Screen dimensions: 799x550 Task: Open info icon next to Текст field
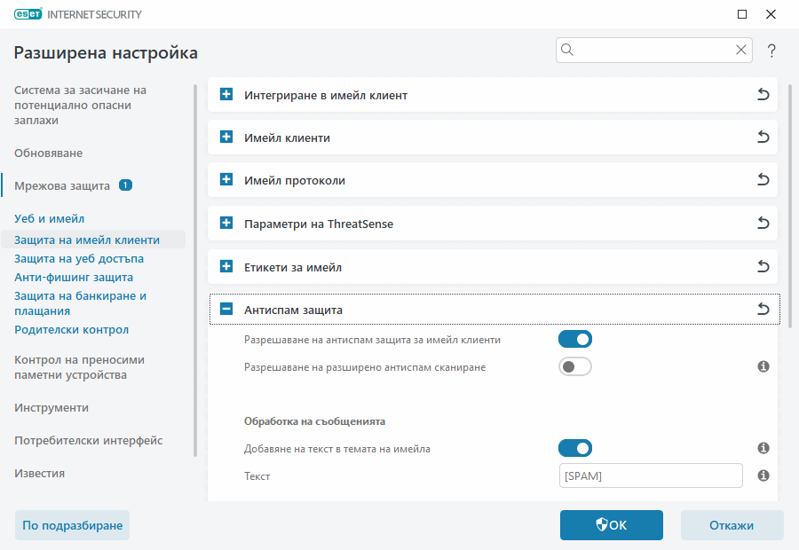(763, 476)
